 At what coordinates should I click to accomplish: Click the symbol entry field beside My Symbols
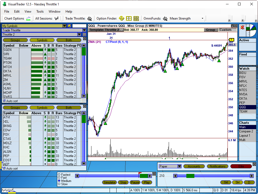(x=79, y=26)
